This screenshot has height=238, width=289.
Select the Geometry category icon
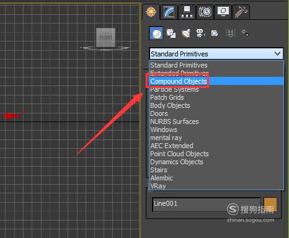156,33
